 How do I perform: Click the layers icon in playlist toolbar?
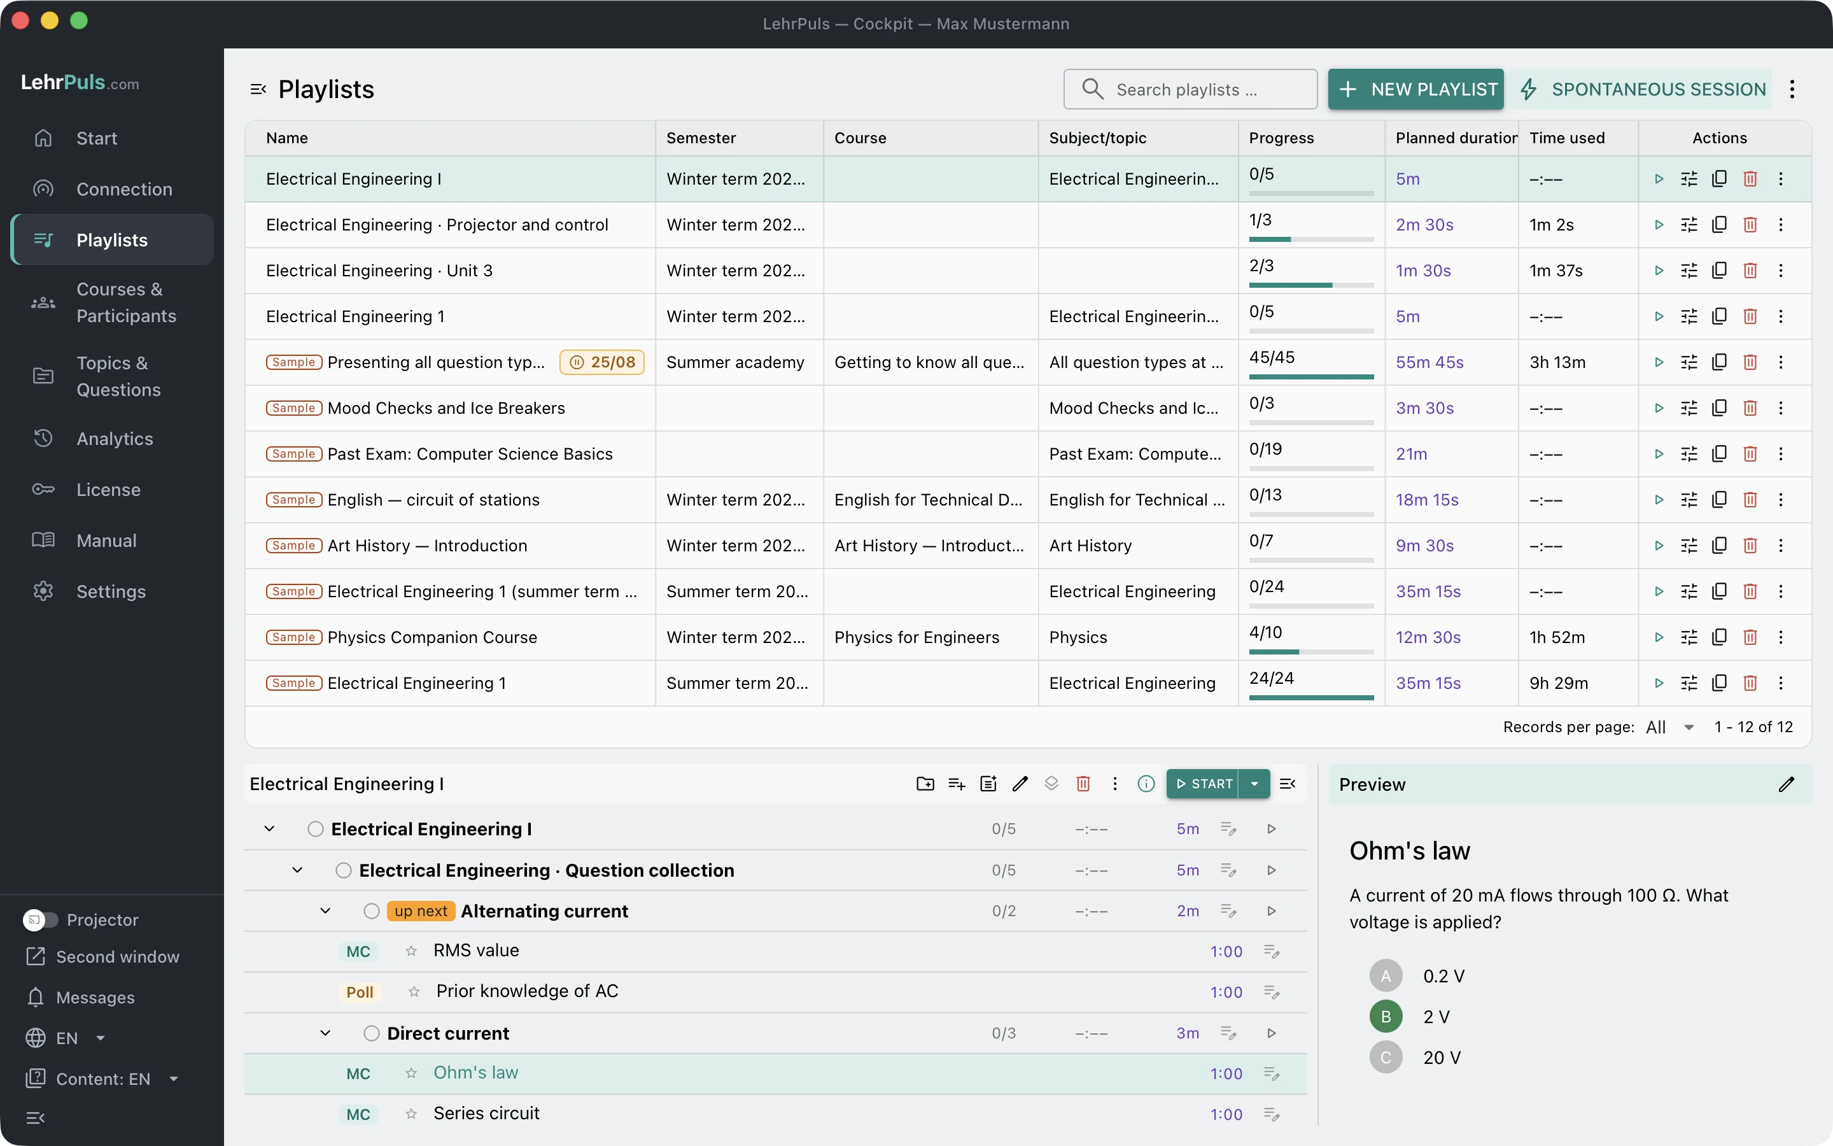(1051, 784)
